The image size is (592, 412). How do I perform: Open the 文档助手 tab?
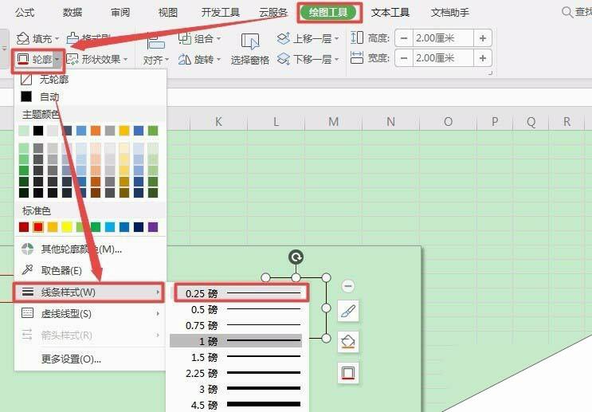[x=450, y=13]
